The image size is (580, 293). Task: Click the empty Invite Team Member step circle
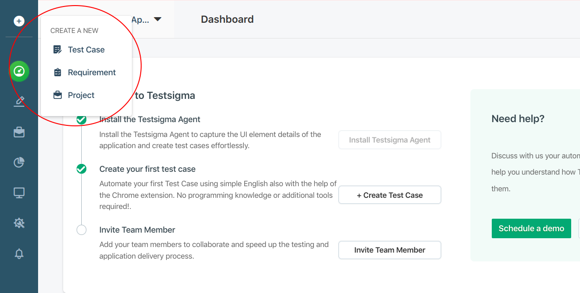click(x=81, y=230)
